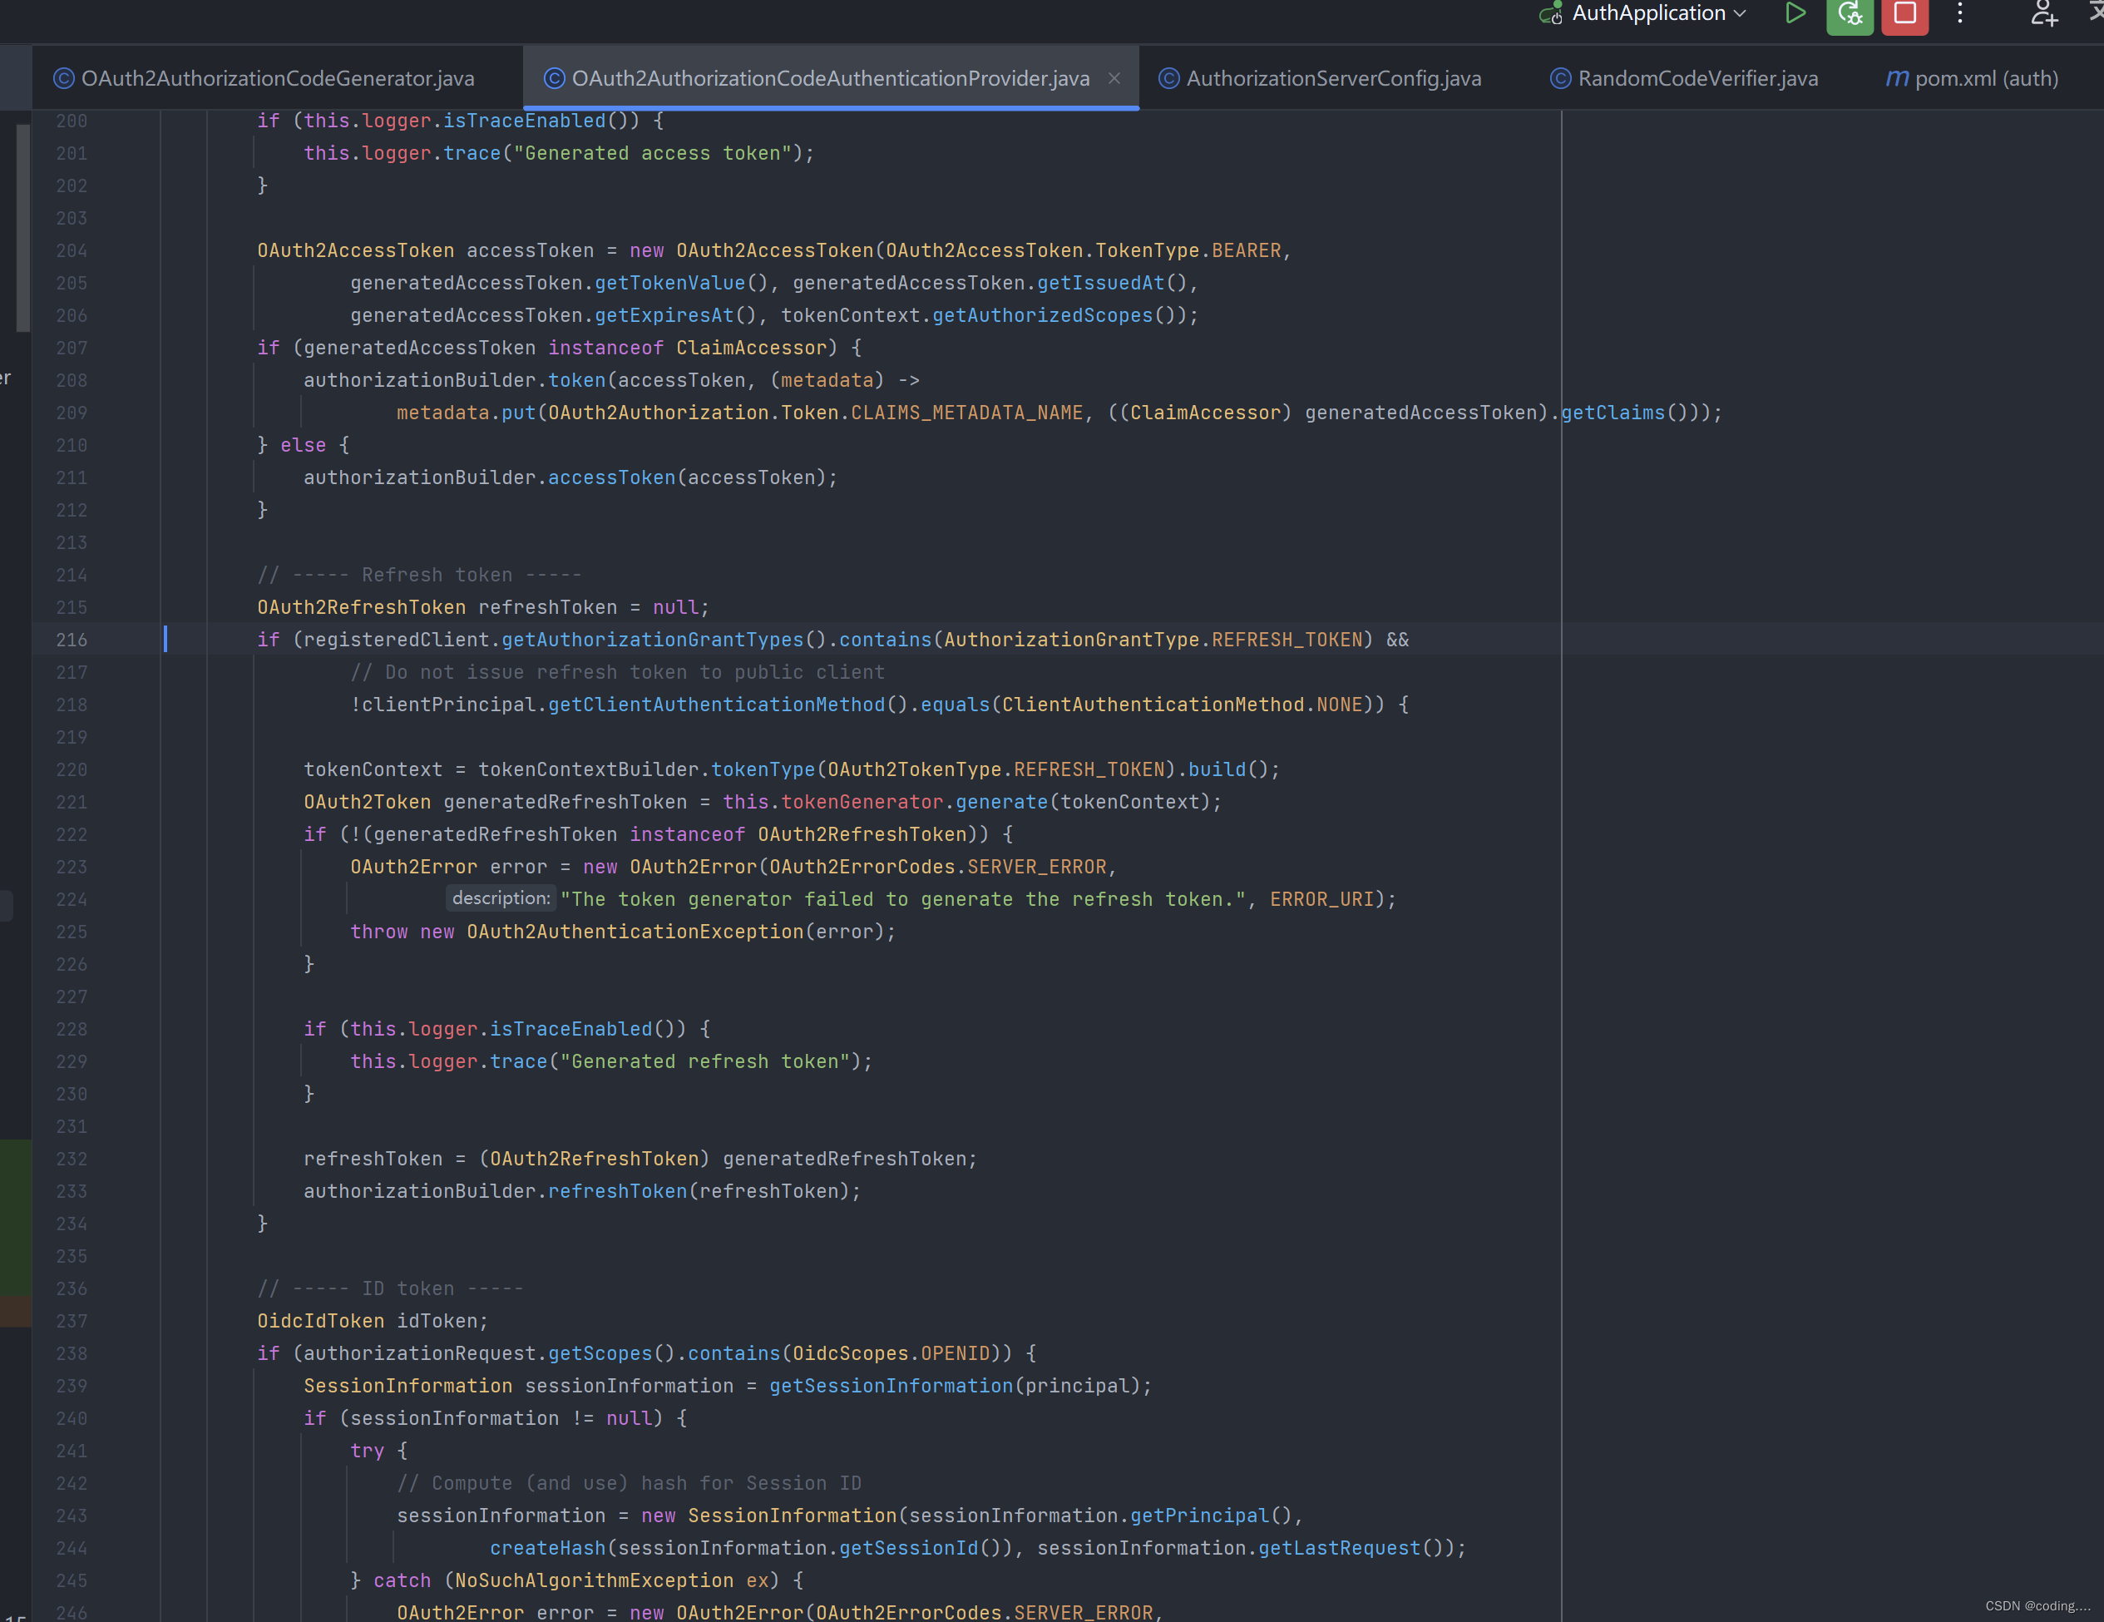
Task: Click the description: parameter hint on line 224
Action: coord(501,898)
